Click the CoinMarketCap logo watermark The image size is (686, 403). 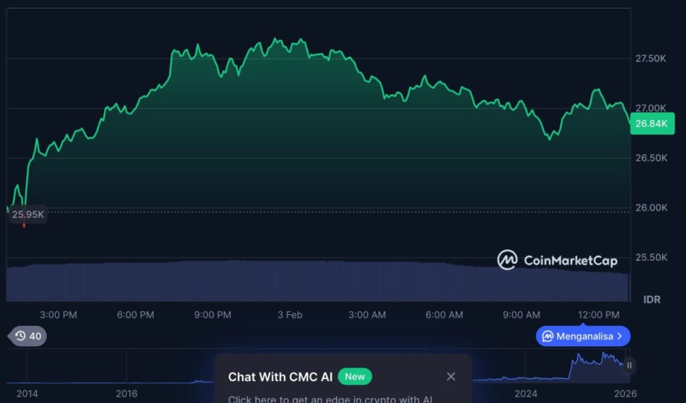[x=557, y=260]
